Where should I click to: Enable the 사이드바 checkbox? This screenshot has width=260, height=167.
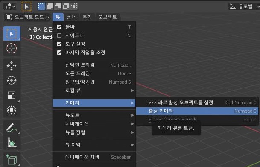point(59,35)
